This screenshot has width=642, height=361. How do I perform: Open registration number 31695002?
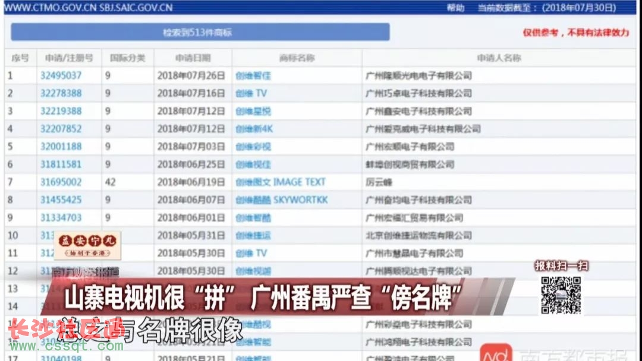61,182
